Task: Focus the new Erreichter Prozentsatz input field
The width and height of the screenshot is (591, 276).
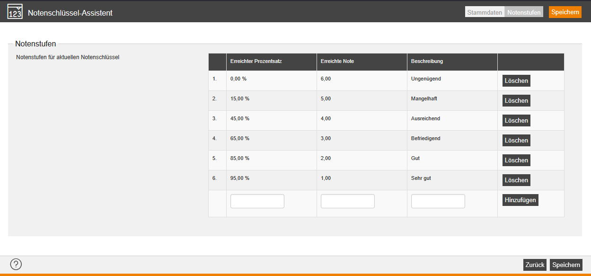Action: (257, 201)
